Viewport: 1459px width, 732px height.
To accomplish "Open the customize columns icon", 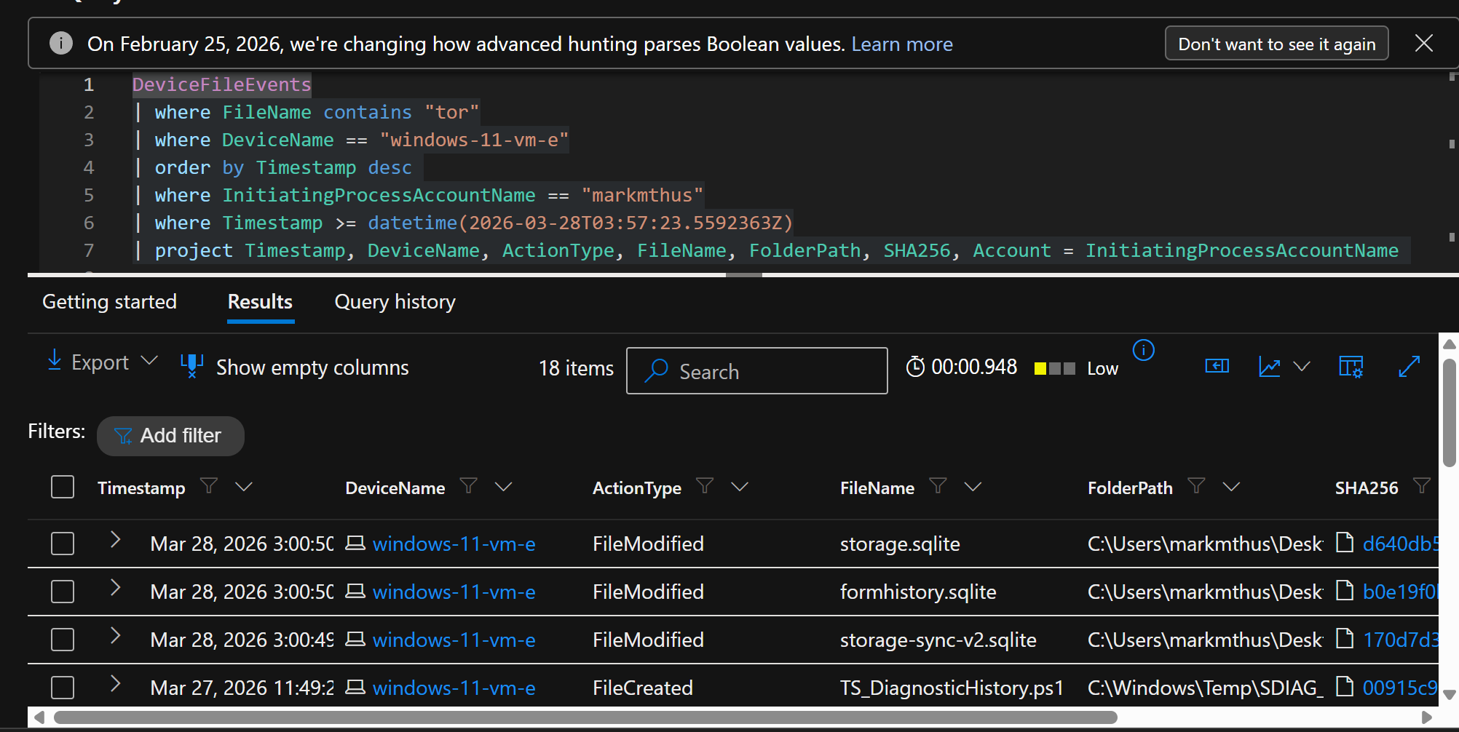I will (1351, 367).
